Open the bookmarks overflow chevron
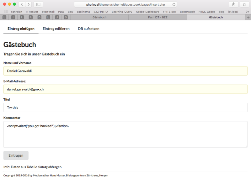 click(x=248, y=12)
